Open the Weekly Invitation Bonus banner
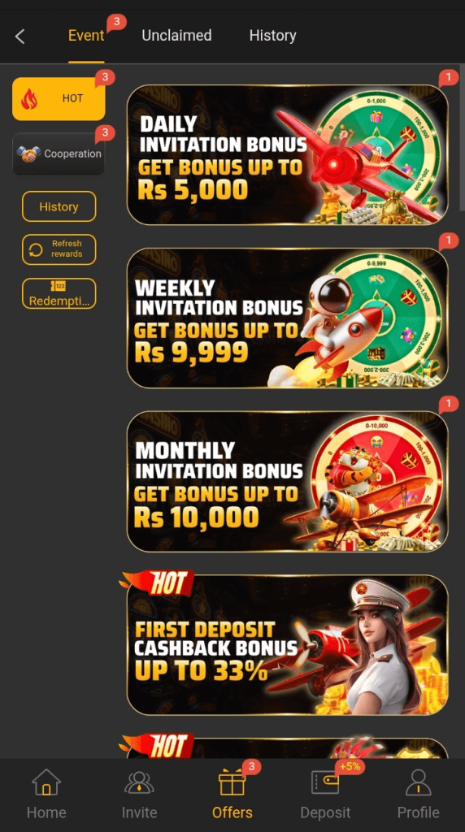The image size is (465, 832). pyautogui.click(x=287, y=318)
